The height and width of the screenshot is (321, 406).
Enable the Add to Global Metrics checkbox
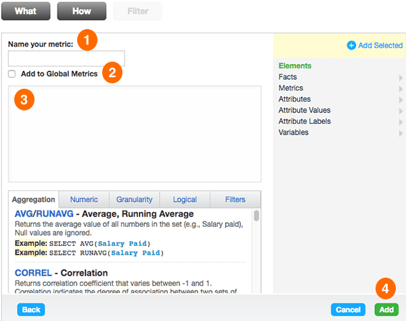pyautogui.click(x=12, y=74)
